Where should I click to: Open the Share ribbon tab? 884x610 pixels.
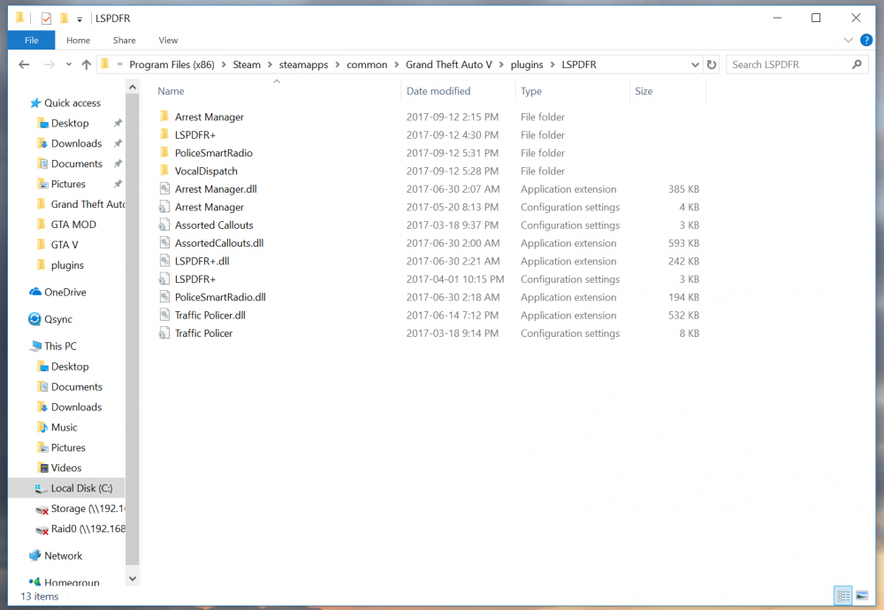coord(124,40)
